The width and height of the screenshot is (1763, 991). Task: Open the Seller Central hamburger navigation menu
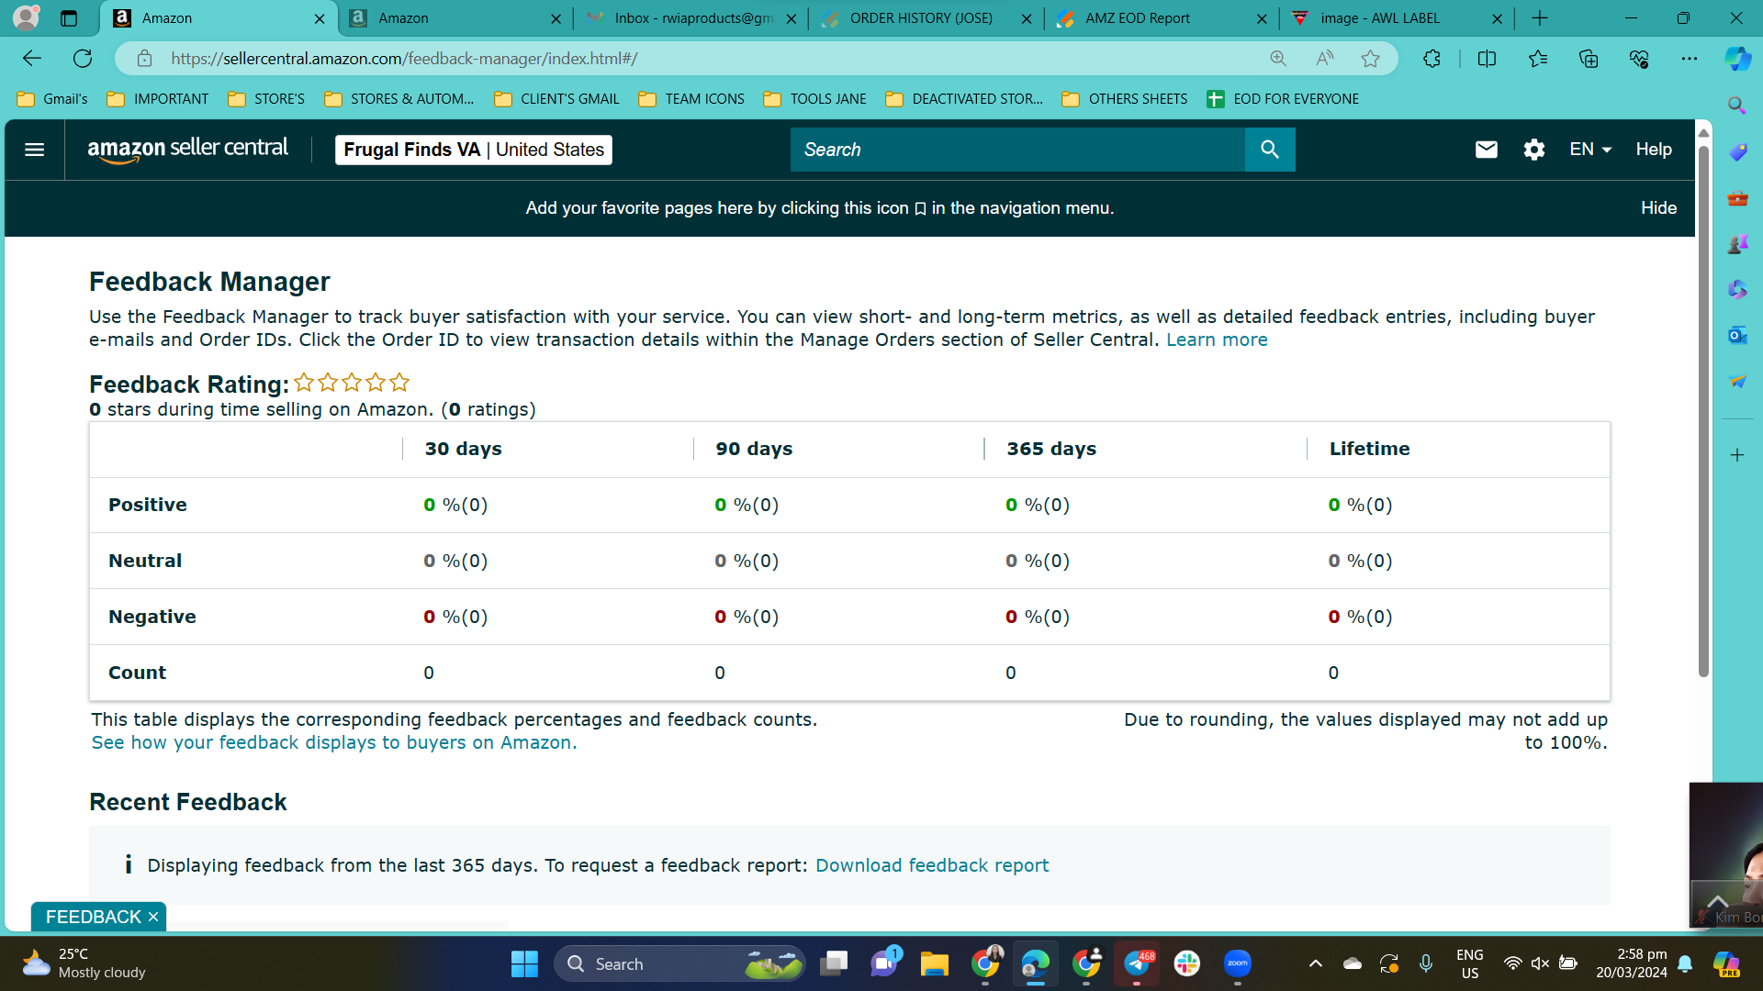35,150
